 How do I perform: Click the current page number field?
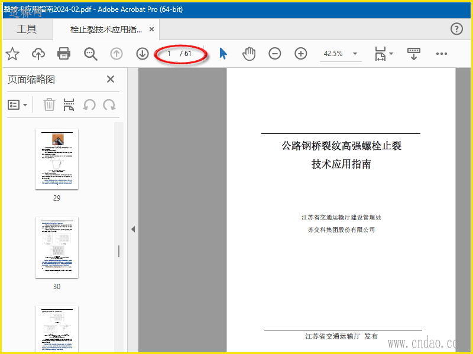point(169,54)
